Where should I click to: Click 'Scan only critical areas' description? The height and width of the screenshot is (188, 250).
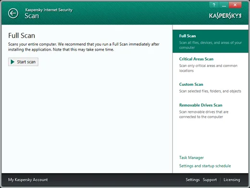pyautogui.click(x=208, y=68)
